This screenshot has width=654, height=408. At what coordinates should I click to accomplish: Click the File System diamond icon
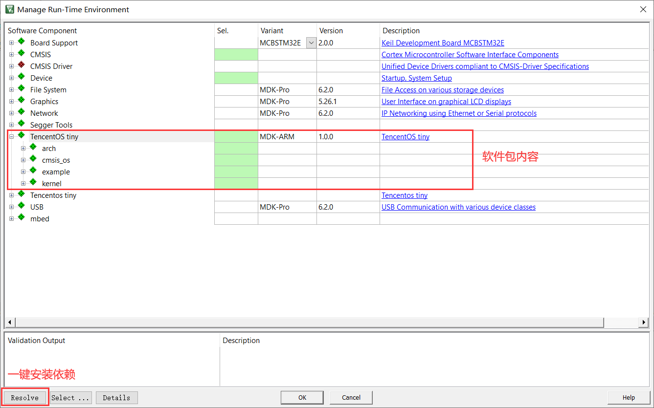(21, 89)
